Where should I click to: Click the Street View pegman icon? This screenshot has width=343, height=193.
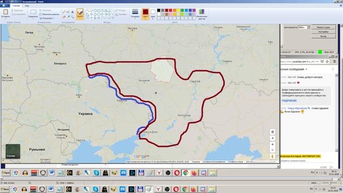pos(272,157)
